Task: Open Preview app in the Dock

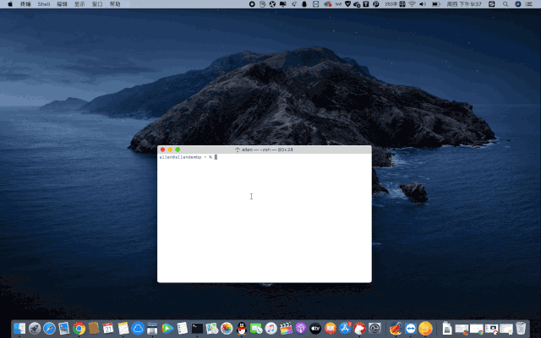Action: tap(64, 328)
